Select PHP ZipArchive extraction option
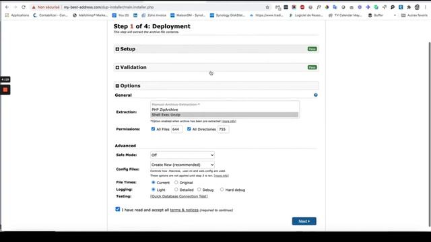431x242 pixels. click(224, 110)
